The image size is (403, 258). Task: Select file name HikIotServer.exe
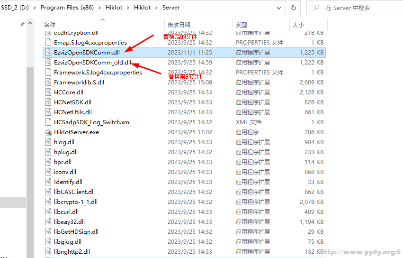pos(76,132)
